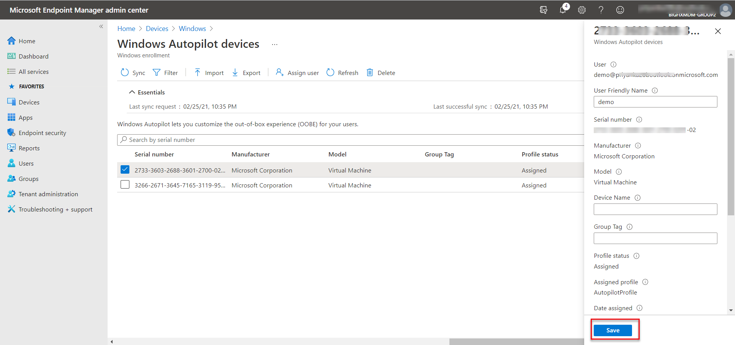Click the User Friendly Name info icon
735x345 pixels.
(x=655, y=90)
